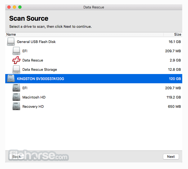Click the hard disk icon beside EFI under KINGSTON
The height and width of the screenshot is (169, 188).
click(x=16, y=88)
